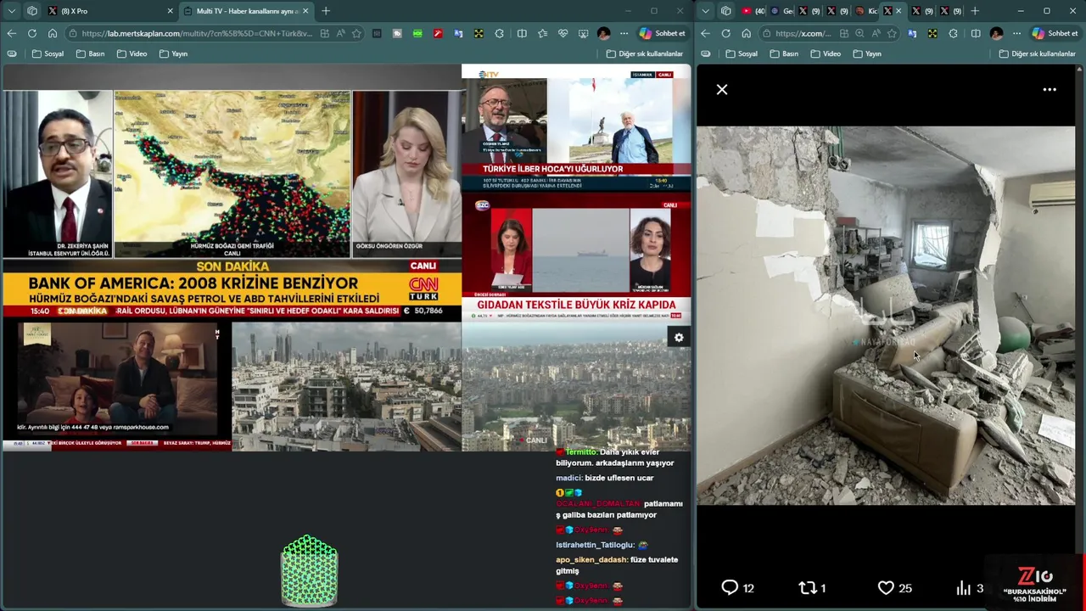The height and width of the screenshot is (611, 1086).
Task: Click read aloud icon in right address bar
Action: point(876,33)
